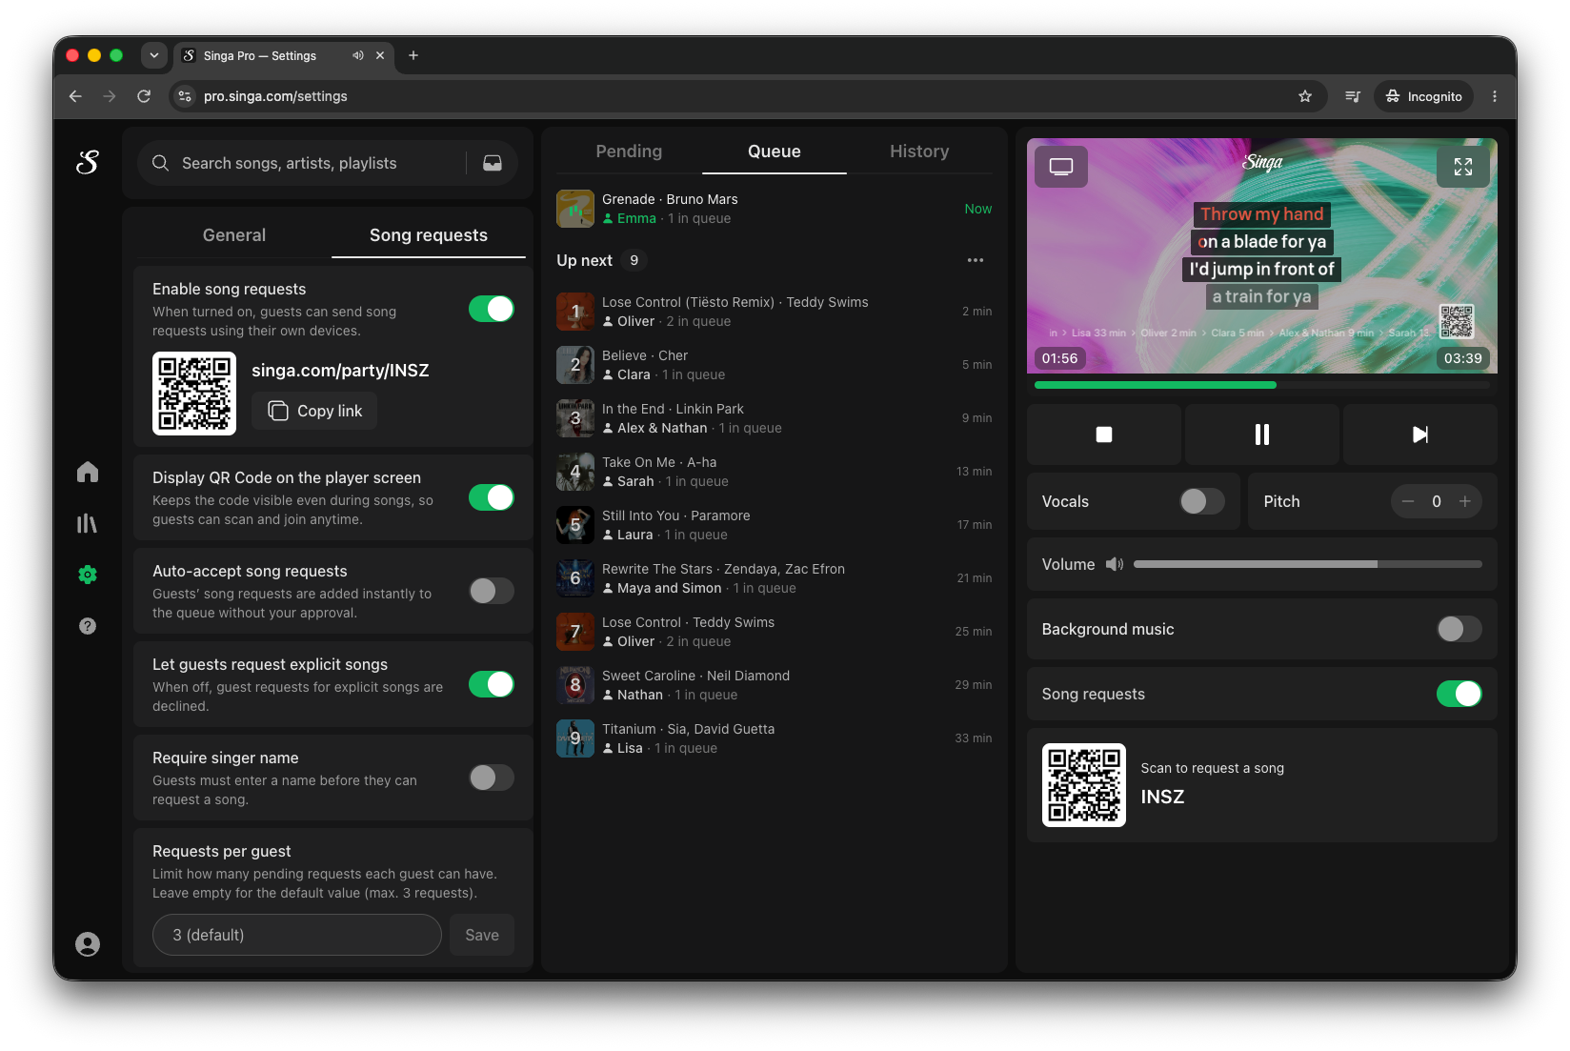
Task: Click the QR code in Song requests settings
Action: click(x=194, y=394)
